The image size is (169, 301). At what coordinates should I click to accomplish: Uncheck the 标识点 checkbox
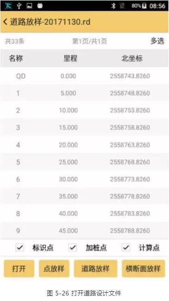point(20,248)
